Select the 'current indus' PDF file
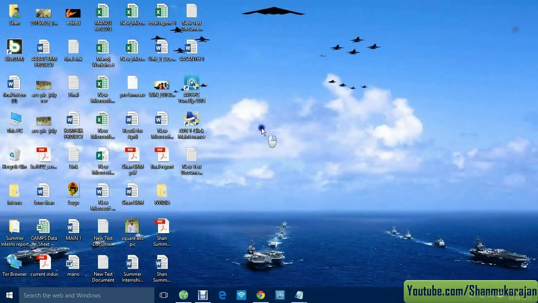Screen dimensions: 538x303 (44, 266)
